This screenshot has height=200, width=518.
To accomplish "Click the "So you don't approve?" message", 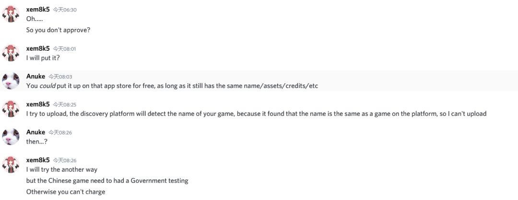I will (58, 30).
